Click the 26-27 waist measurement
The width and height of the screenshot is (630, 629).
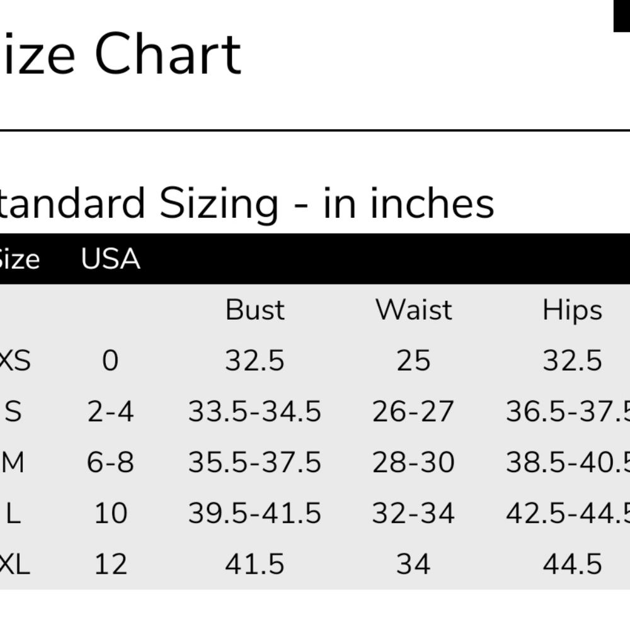click(413, 412)
